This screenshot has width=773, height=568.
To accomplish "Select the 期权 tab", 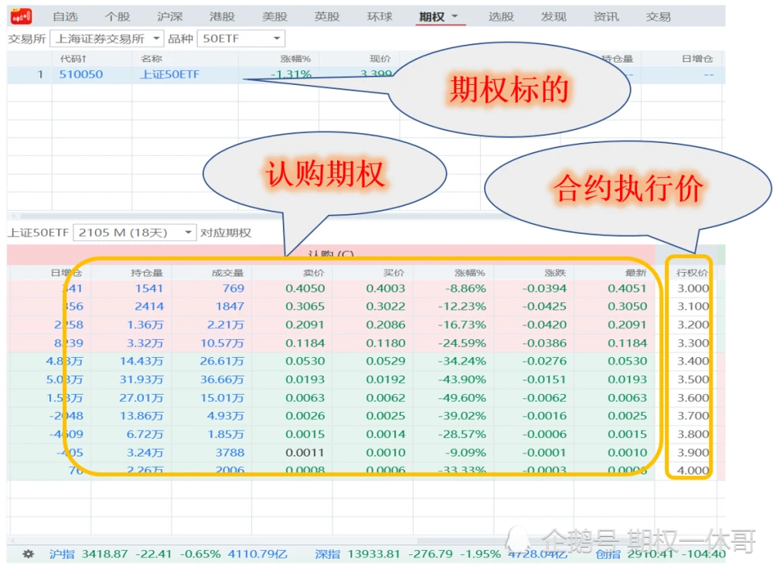I will pos(432,17).
